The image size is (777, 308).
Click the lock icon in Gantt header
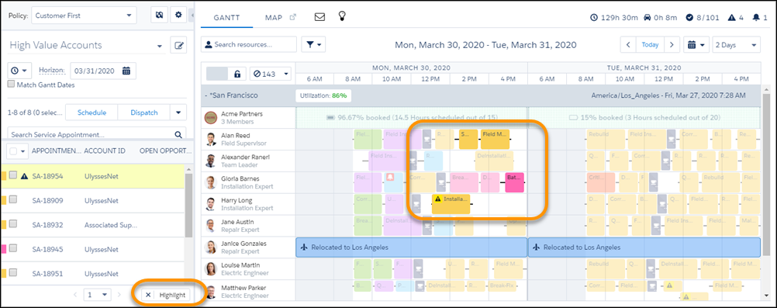point(237,74)
